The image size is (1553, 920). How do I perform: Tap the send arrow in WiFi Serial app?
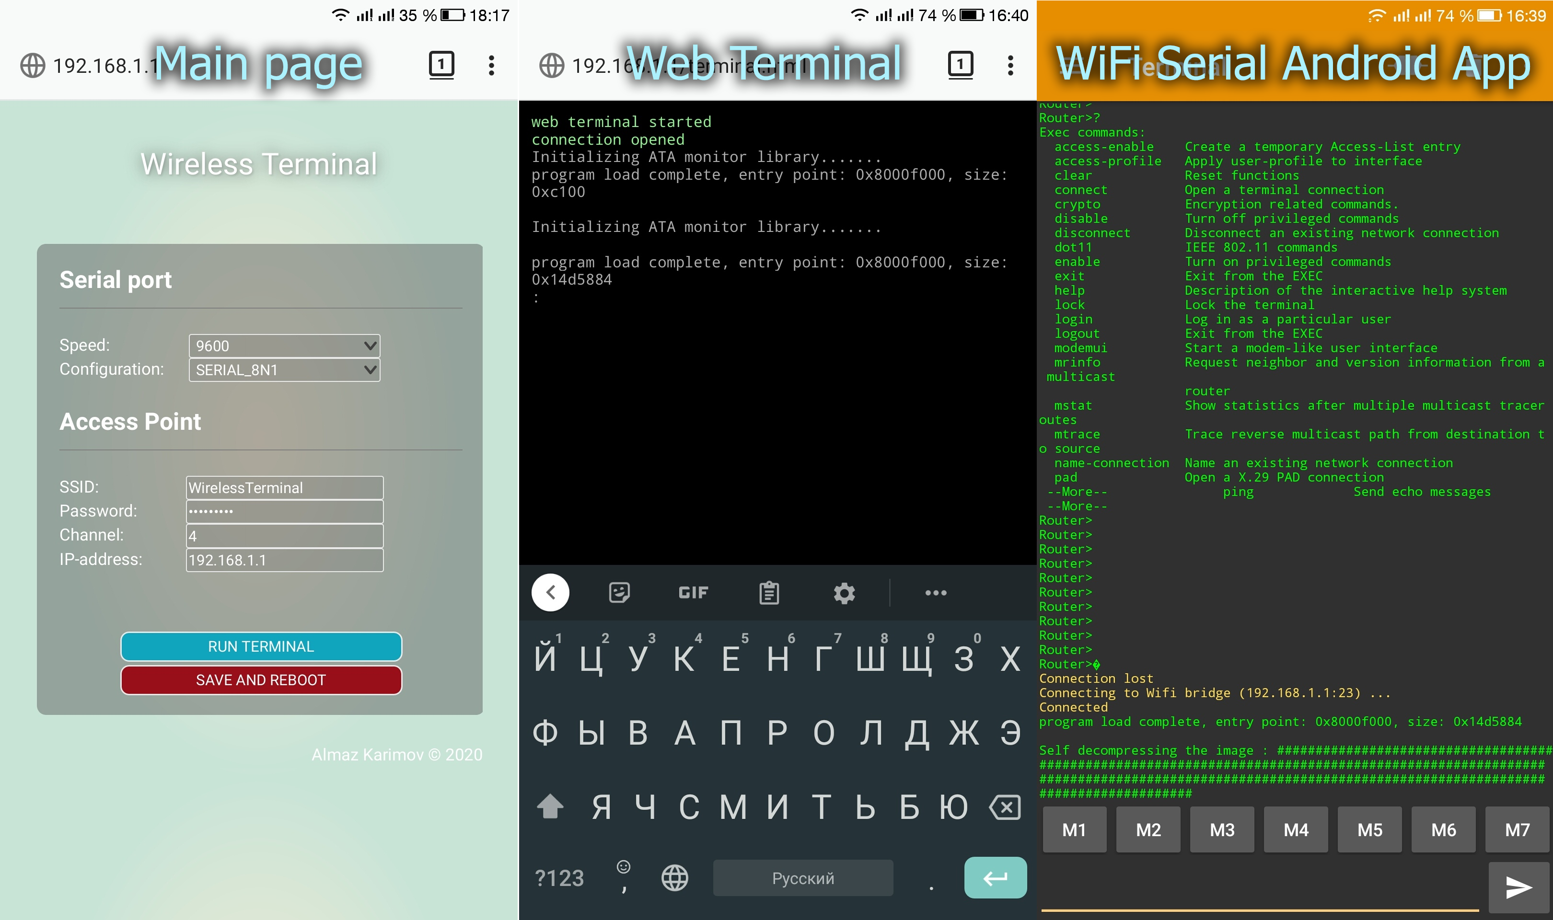1518,887
